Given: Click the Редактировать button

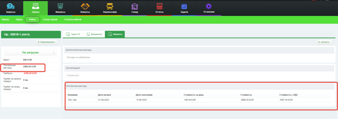Looking at the screenshot, I should click(47, 42).
